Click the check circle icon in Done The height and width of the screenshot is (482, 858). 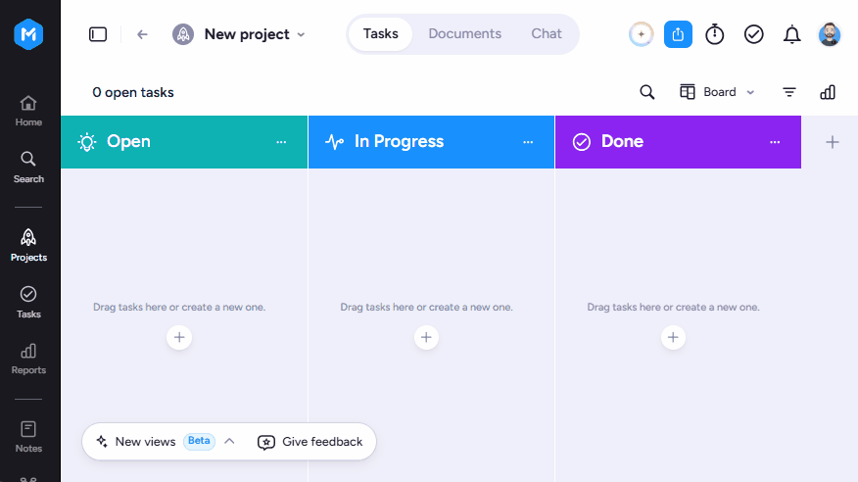point(582,142)
